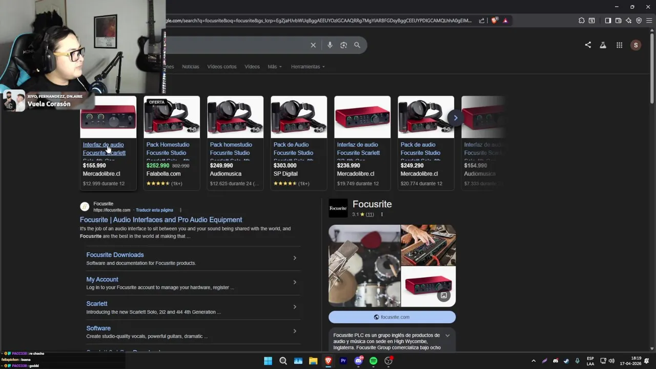
Task: Open Brave VPN shield icon
Action: click(x=639, y=20)
